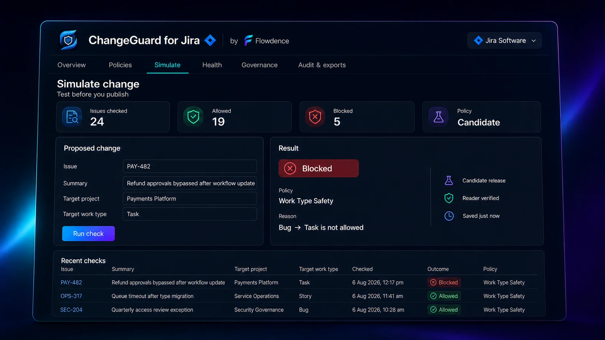Click the Outcome column header
605x340 pixels.
point(438,269)
